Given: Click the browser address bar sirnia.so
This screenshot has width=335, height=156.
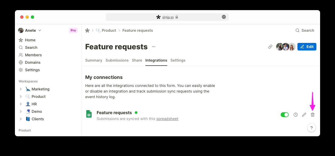Looking at the screenshot, I should click(167, 17).
